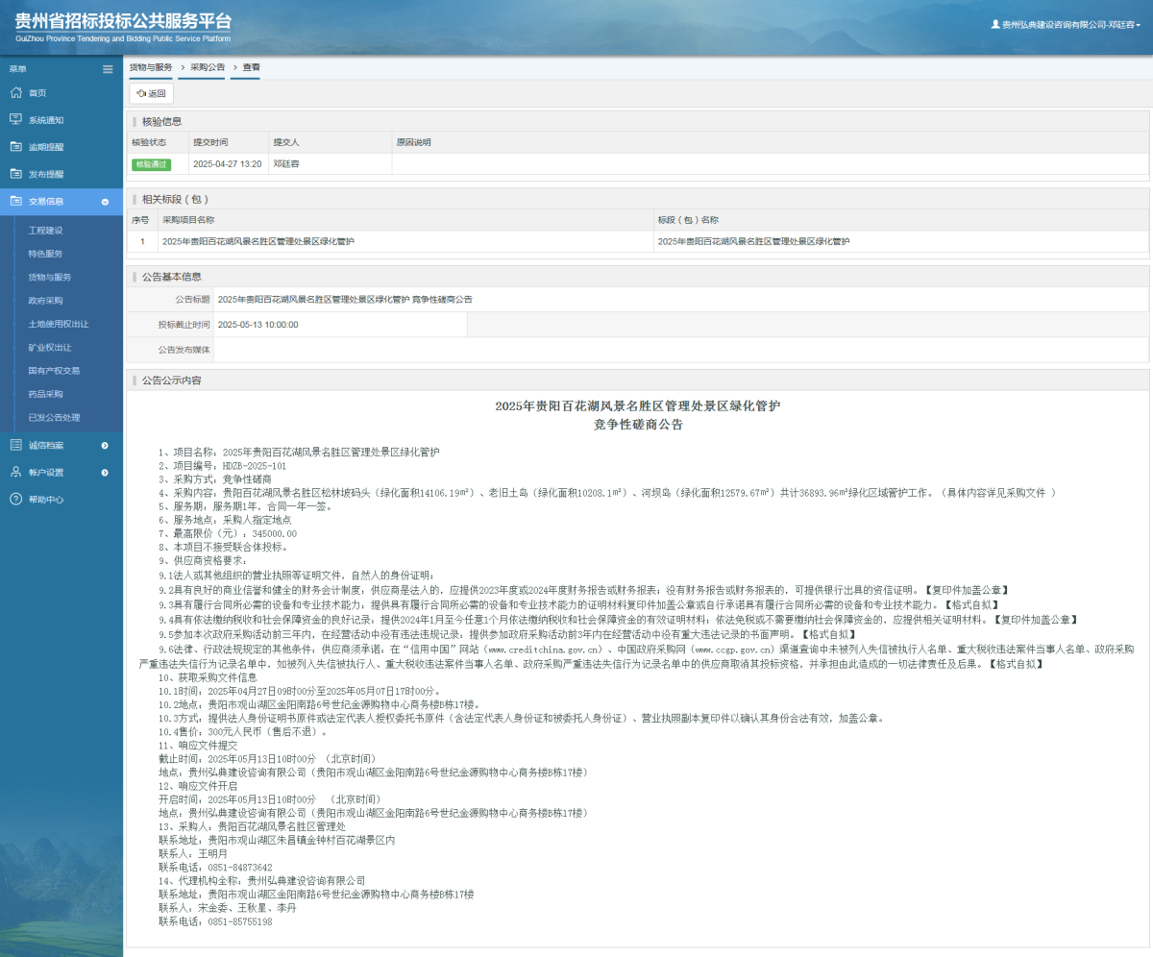The height and width of the screenshot is (957, 1153).
Task: Select the 交易信息 sidebar icon
Action: coord(15,201)
